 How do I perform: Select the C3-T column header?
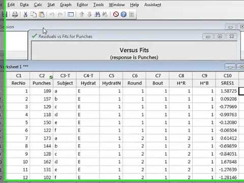pos(65,76)
